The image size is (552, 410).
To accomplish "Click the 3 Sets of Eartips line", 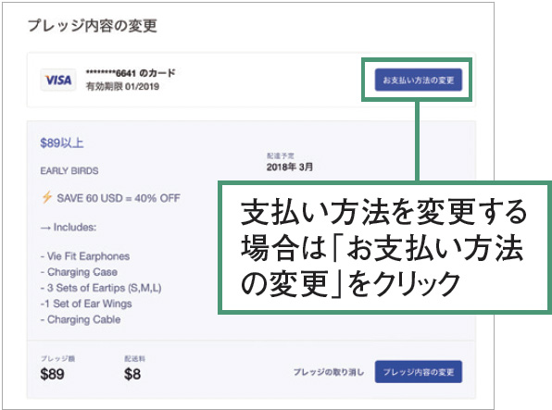I will click(x=101, y=288).
